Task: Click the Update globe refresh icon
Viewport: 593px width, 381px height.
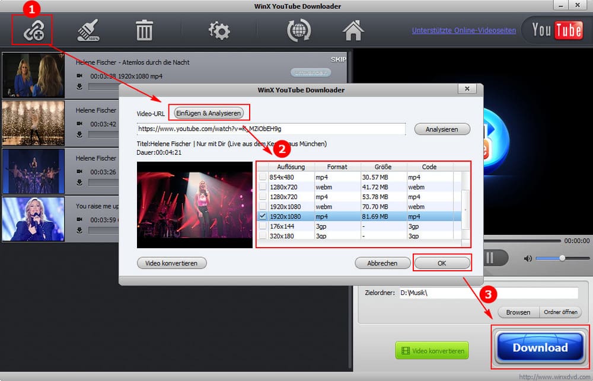Action: tap(299, 31)
